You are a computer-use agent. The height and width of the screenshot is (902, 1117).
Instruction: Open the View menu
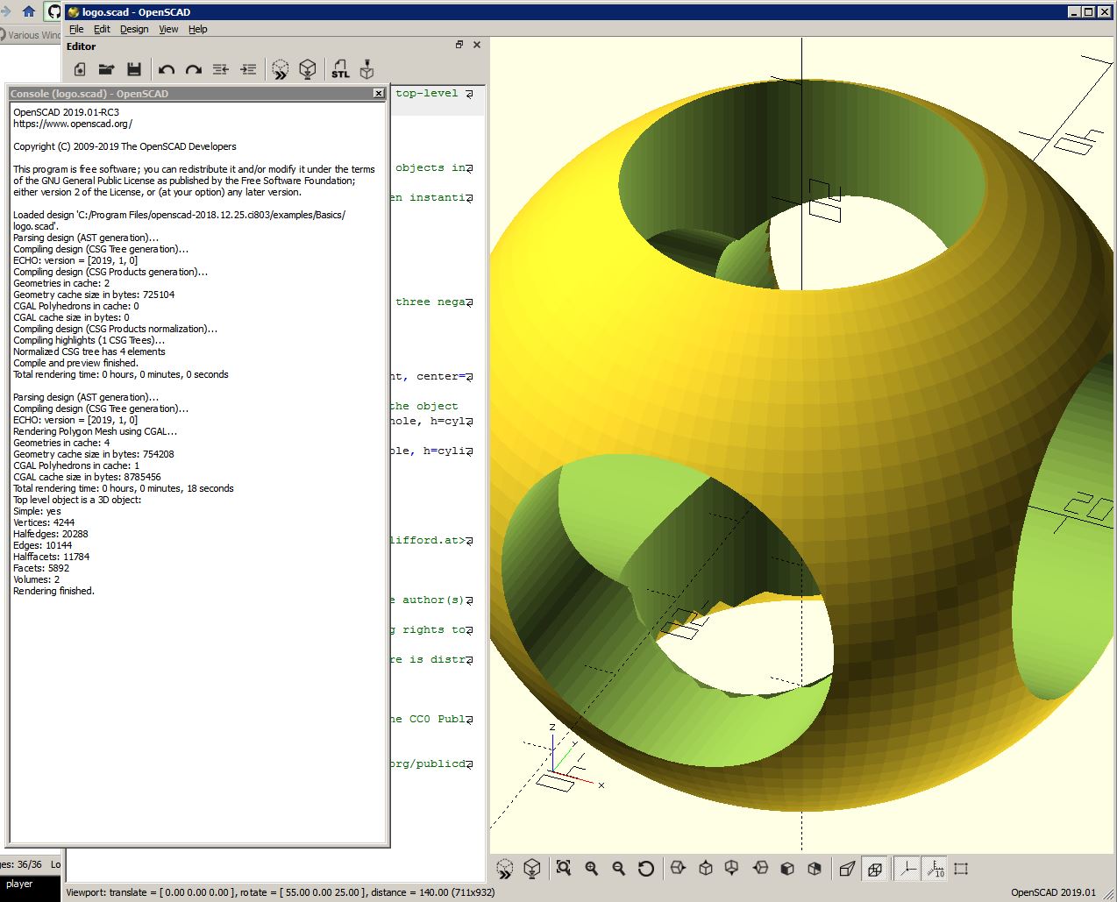click(x=168, y=29)
